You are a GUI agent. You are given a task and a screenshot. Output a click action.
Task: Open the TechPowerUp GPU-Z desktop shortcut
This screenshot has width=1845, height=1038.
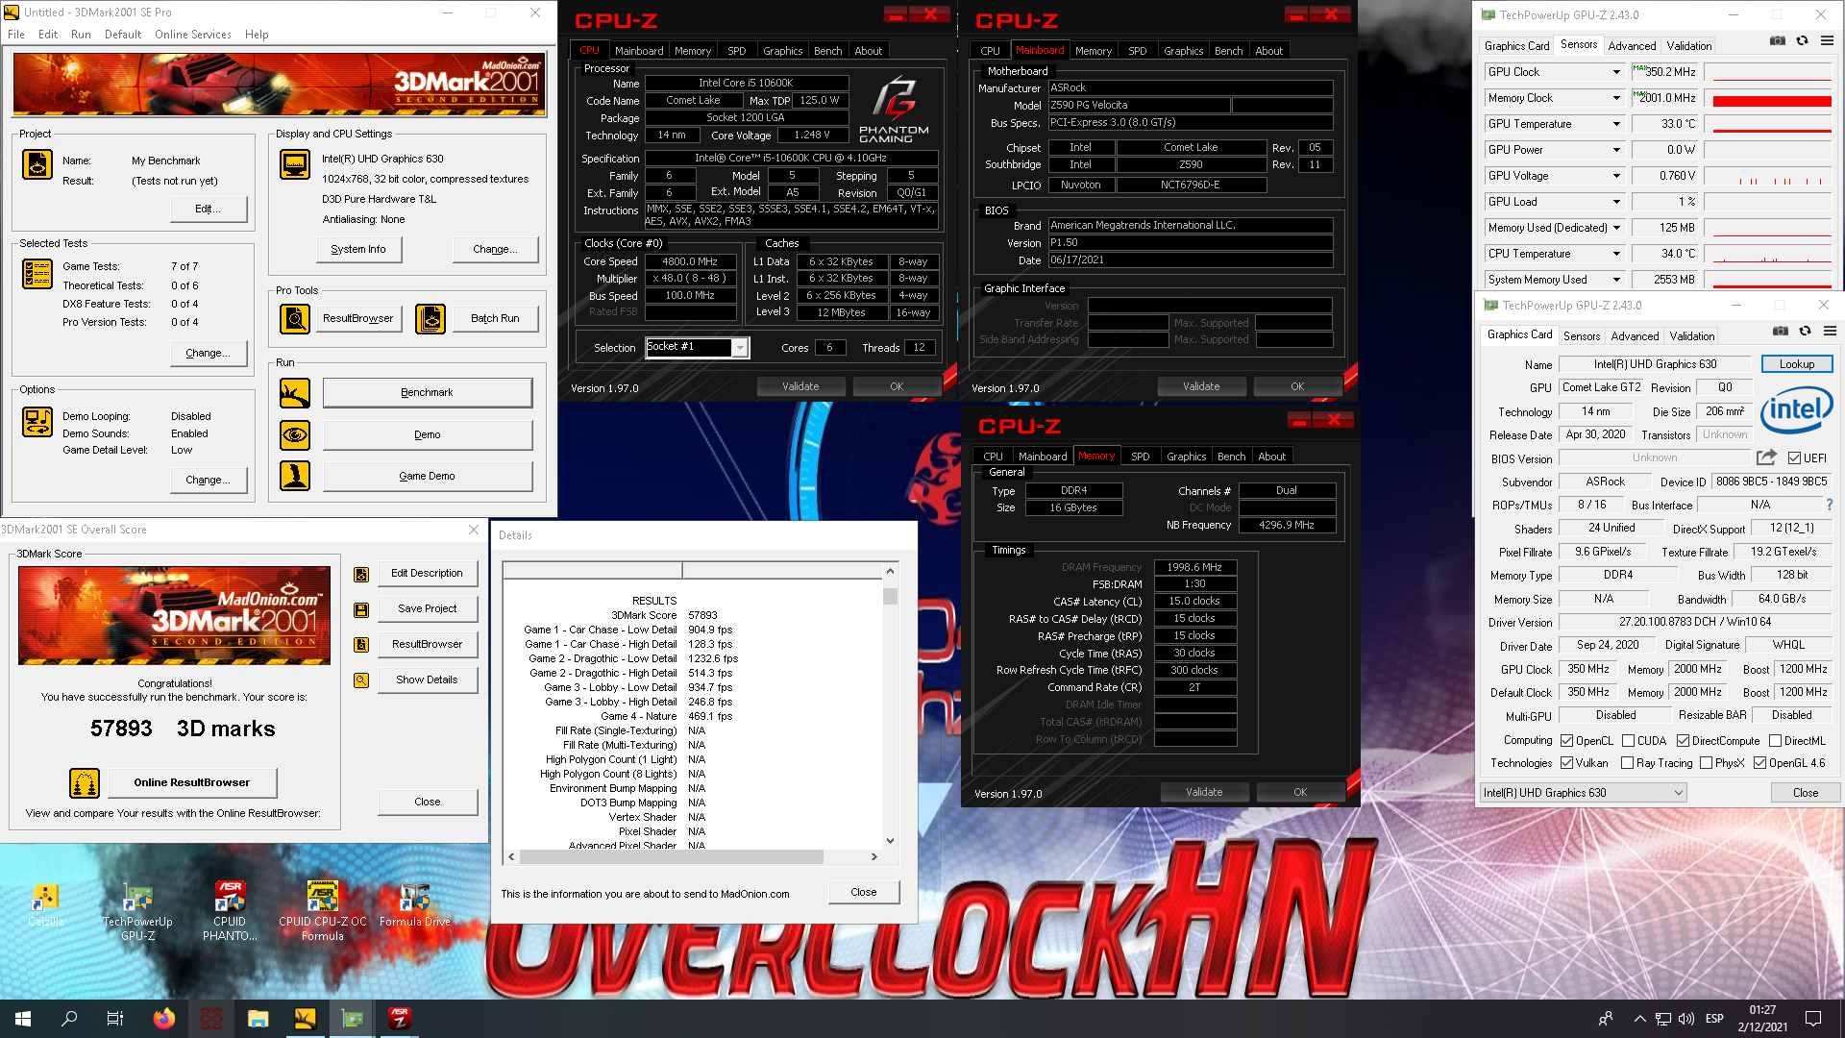click(x=137, y=912)
